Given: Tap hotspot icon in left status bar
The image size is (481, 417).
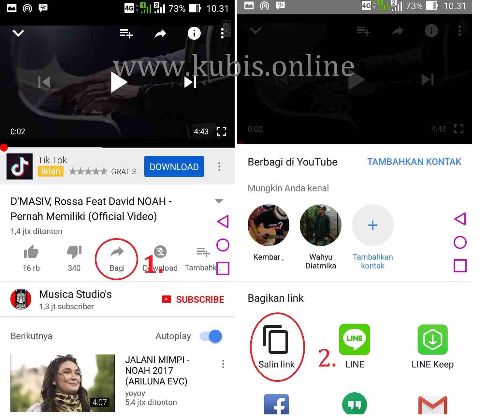Looking at the screenshot, I should [27, 8].
